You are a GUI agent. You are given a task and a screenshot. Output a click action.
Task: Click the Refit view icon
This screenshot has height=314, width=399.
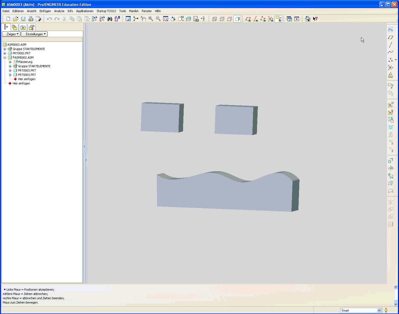pos(166,19)
